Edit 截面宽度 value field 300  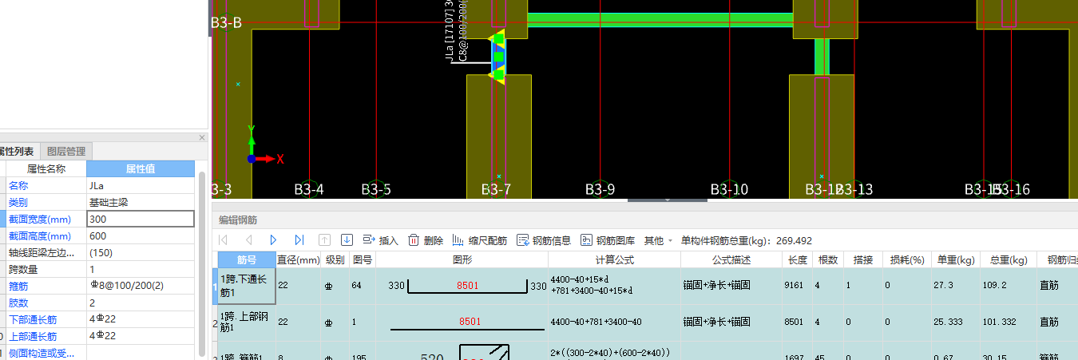(141, 219)
